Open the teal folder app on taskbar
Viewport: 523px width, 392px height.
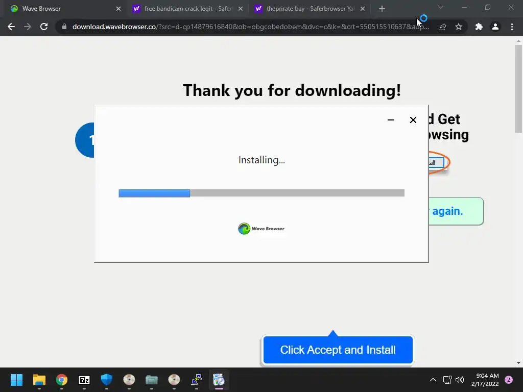151,380
